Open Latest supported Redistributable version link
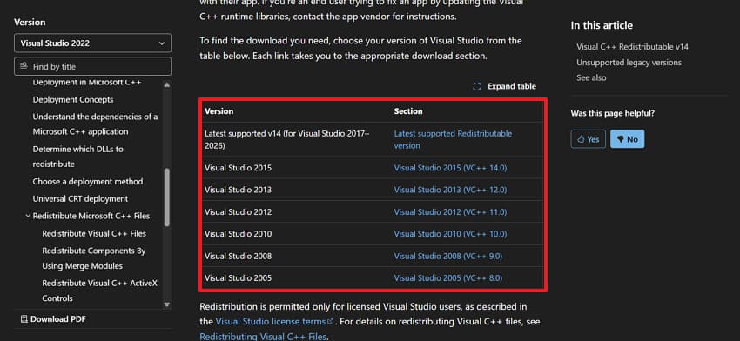This screenshot has height=341, width=740. (453, 139)
